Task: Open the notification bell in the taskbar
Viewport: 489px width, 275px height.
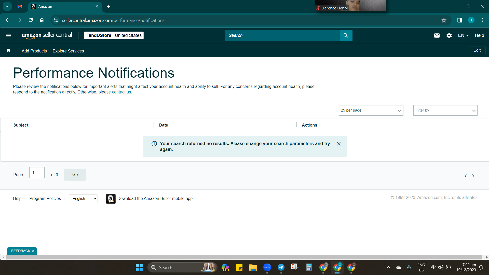Action: click(481, 267)
